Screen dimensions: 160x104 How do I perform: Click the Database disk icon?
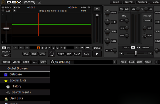pyautogui.click(x=6, y=75)
